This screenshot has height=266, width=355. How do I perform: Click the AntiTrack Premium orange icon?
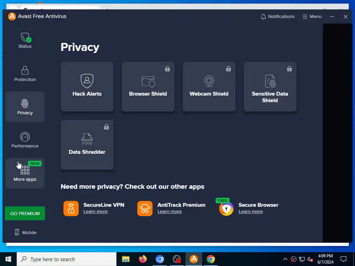tap(145, 208)
